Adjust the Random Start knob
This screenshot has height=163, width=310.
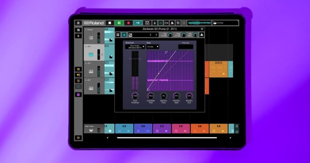click(x=176, y=96)
